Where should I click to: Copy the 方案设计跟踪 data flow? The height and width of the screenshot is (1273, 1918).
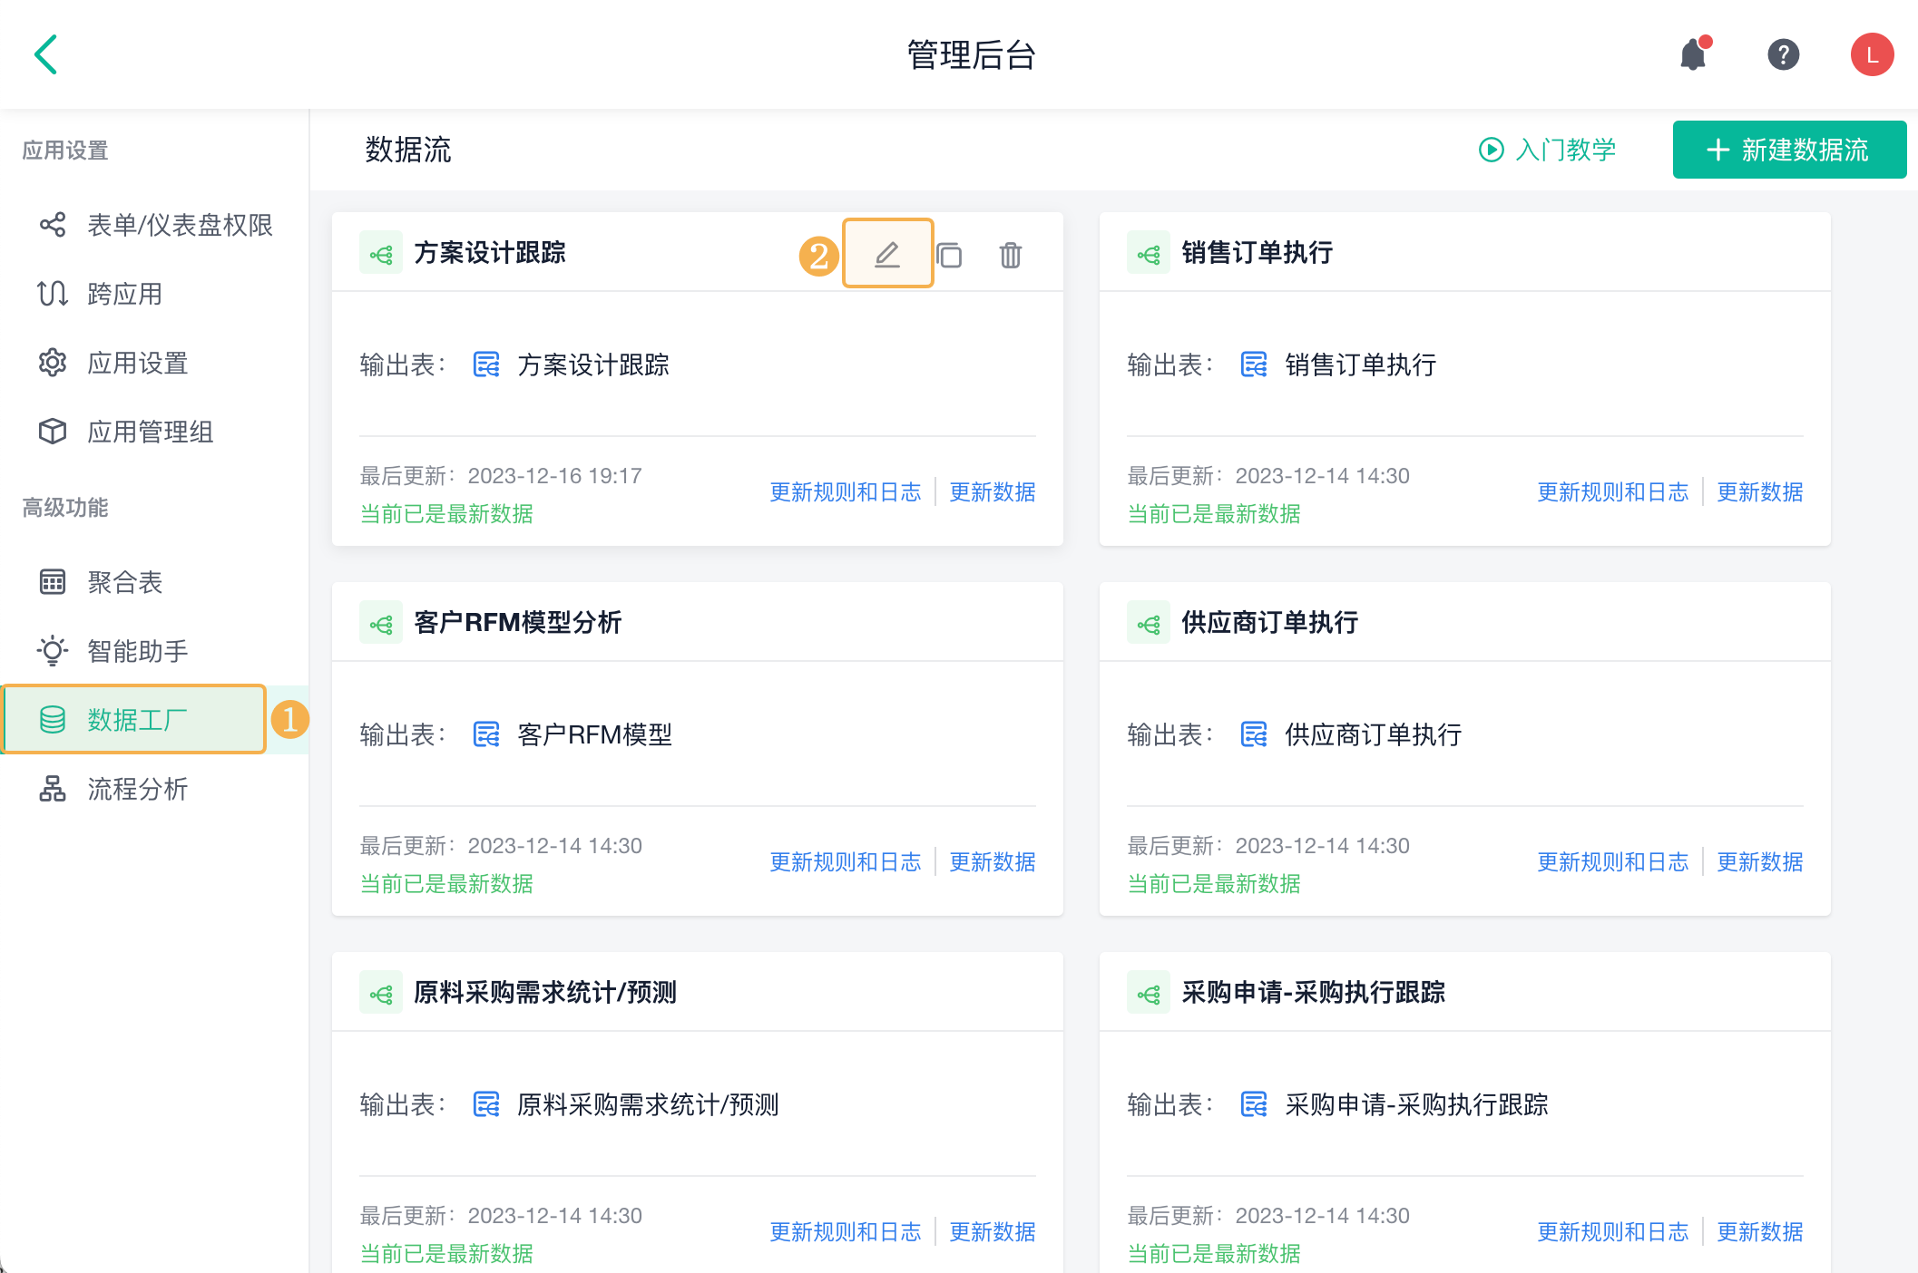click(949, 255)
